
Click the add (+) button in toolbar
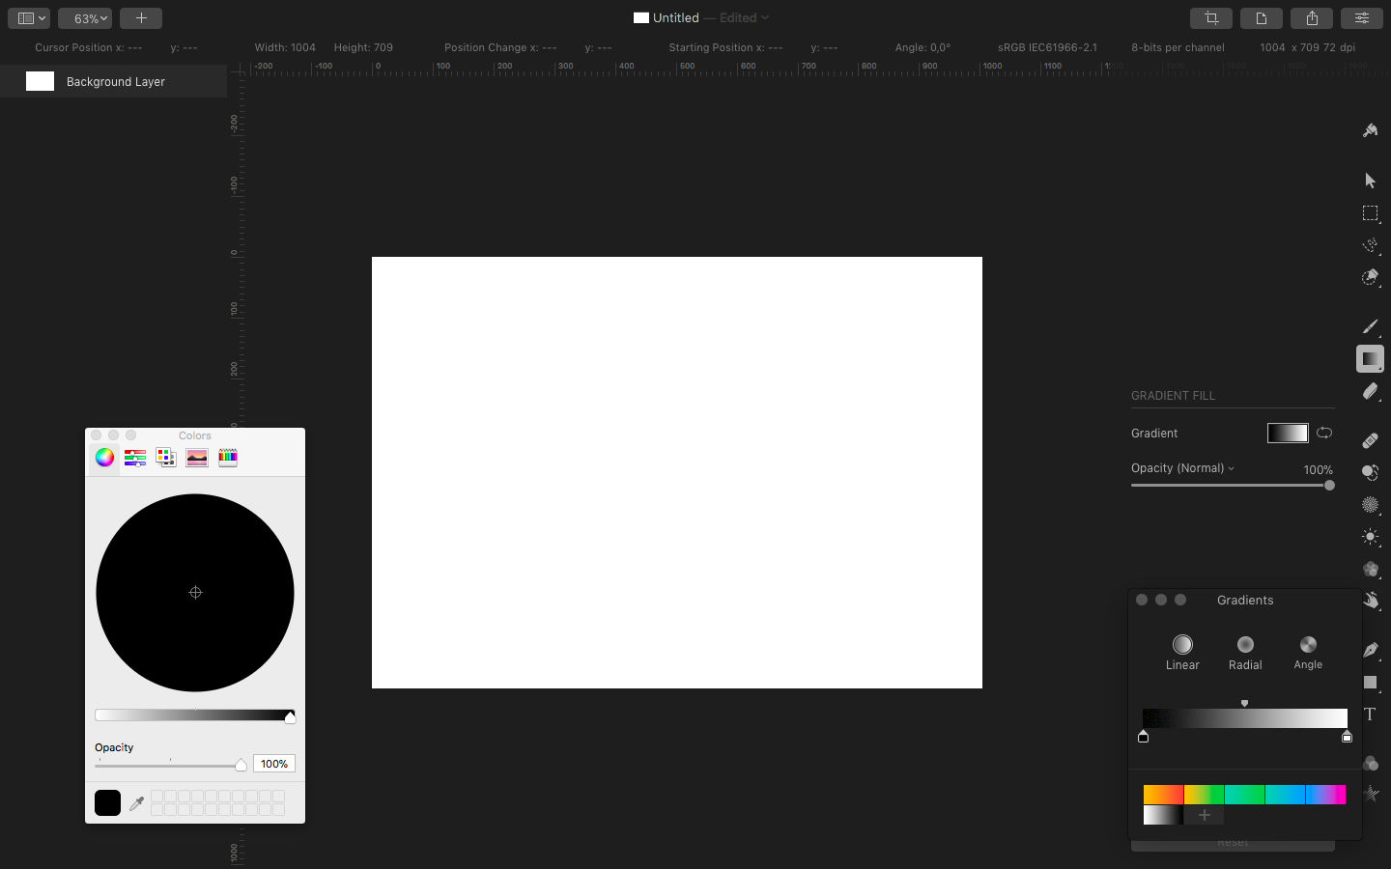pyautogui.click(x=141, y=18)
